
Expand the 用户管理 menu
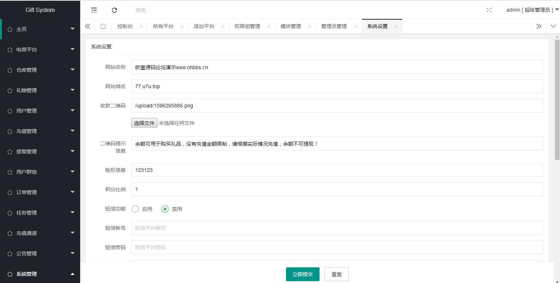40,110
